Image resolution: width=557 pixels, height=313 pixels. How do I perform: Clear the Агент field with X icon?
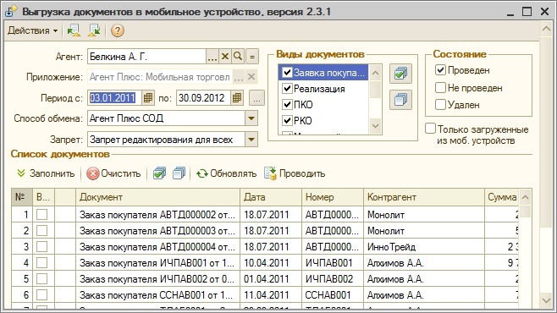click(225, 57)
